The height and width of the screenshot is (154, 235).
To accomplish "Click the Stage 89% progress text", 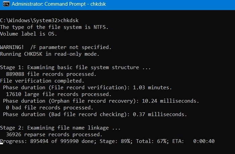I will tap(116, 141).
